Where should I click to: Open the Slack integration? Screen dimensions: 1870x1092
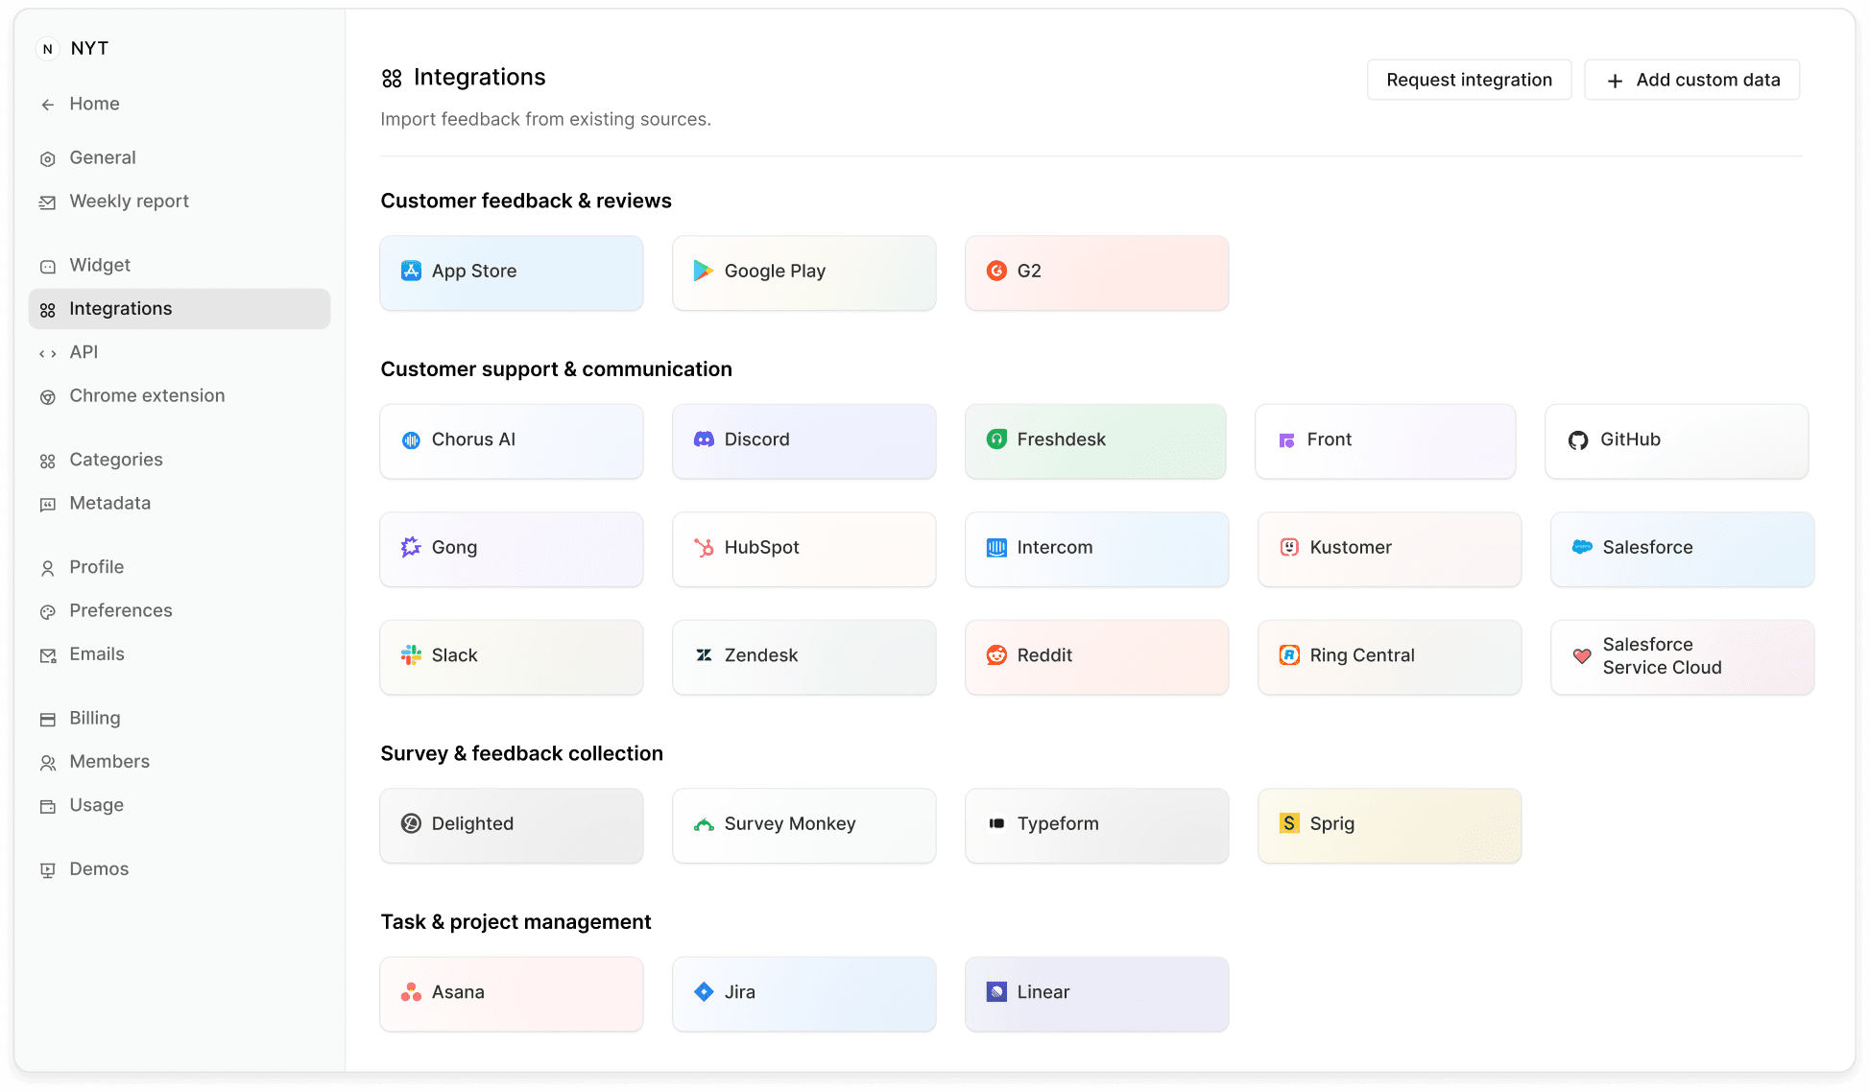point(511,656)
